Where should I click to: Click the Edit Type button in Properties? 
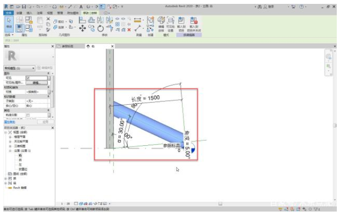(x=44, y=68)
